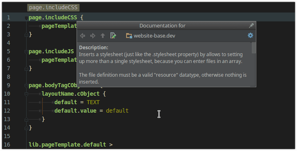
Task: Collapse the page.bodyTagCObject block on line 9
Action: pos(26,86)
